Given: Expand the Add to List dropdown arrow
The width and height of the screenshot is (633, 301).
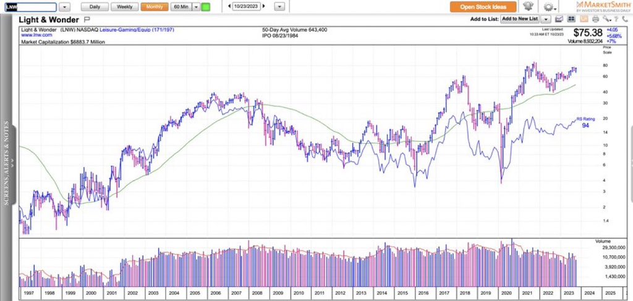Looking at the screenshot, I should click(546, 19).
